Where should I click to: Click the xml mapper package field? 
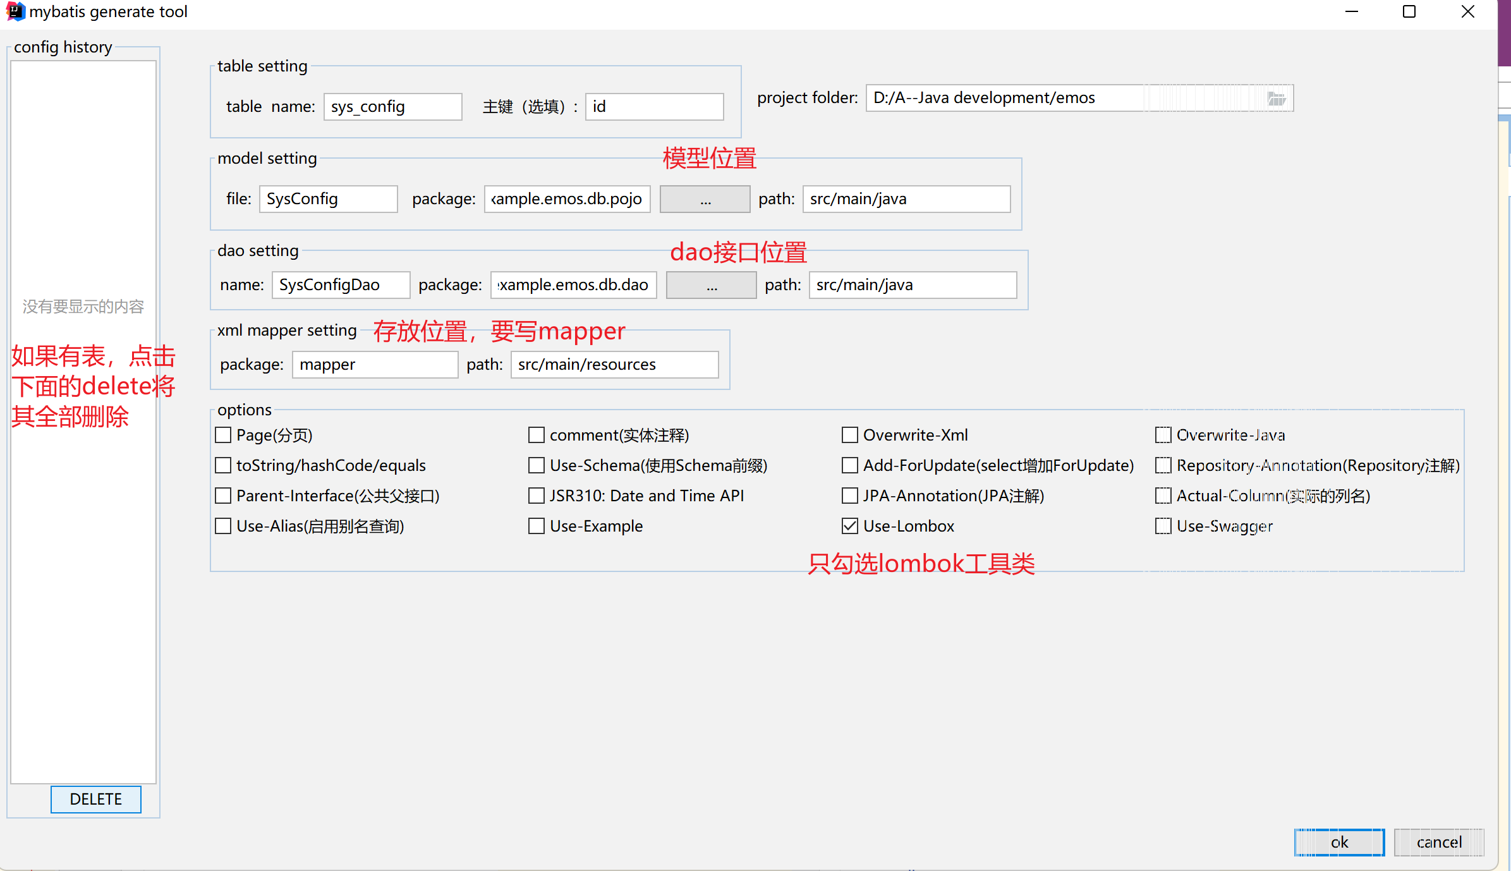tap(375, 365)
